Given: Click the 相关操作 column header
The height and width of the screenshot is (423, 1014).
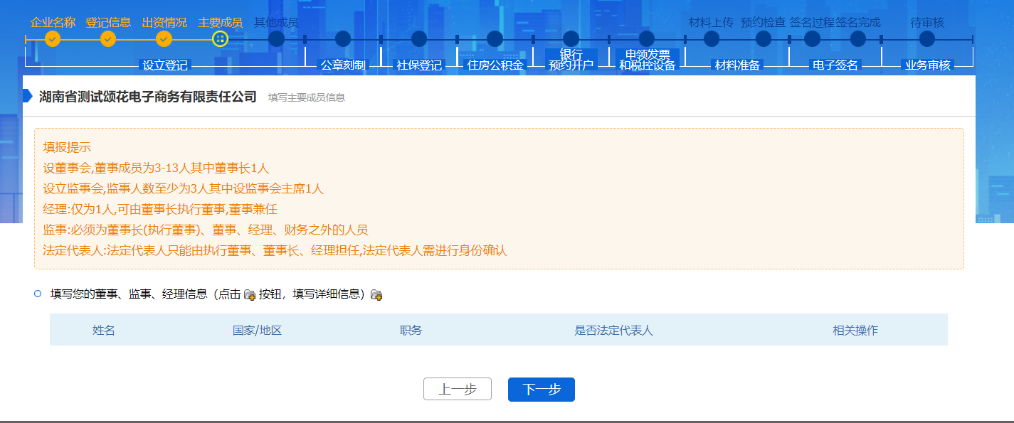Looking at the screenshot, I should pyautogui.click(x=855, y=331).
